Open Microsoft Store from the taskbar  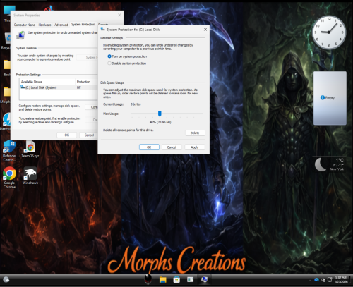(x=176, y=279)
